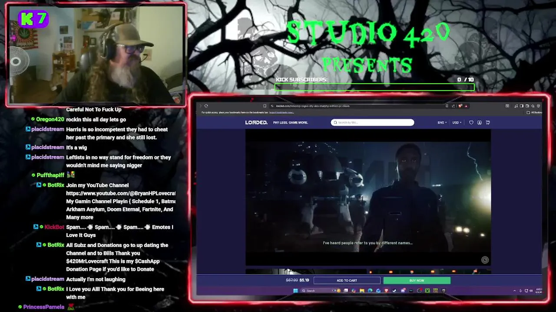Click the Oregon420 username in chat

click(50, 120)
